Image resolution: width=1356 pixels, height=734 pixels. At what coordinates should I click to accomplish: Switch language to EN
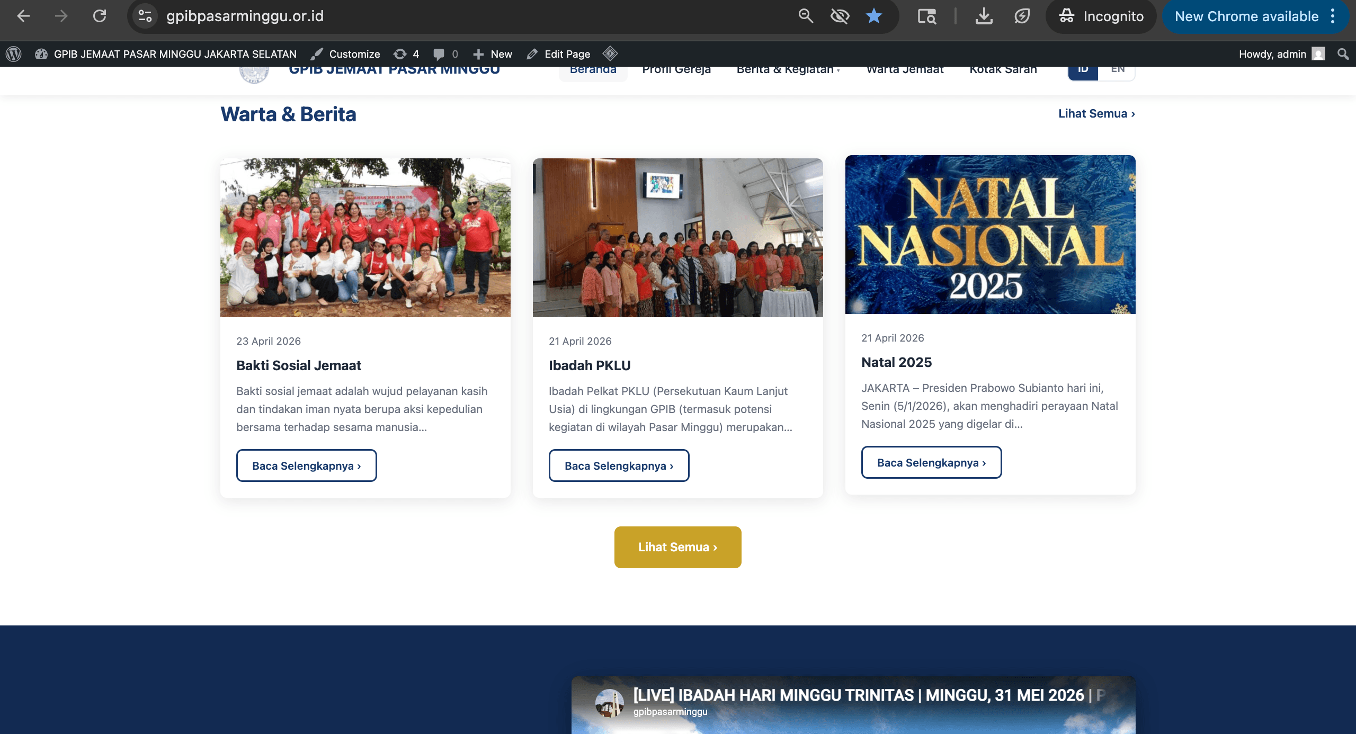pos(1117,71)
